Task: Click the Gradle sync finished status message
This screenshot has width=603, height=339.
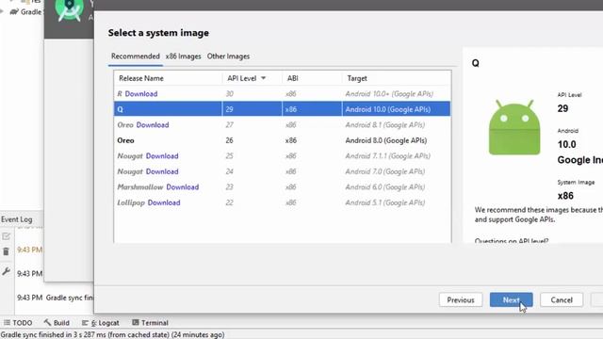Action: pyautogui.click(x=112, y=335)
